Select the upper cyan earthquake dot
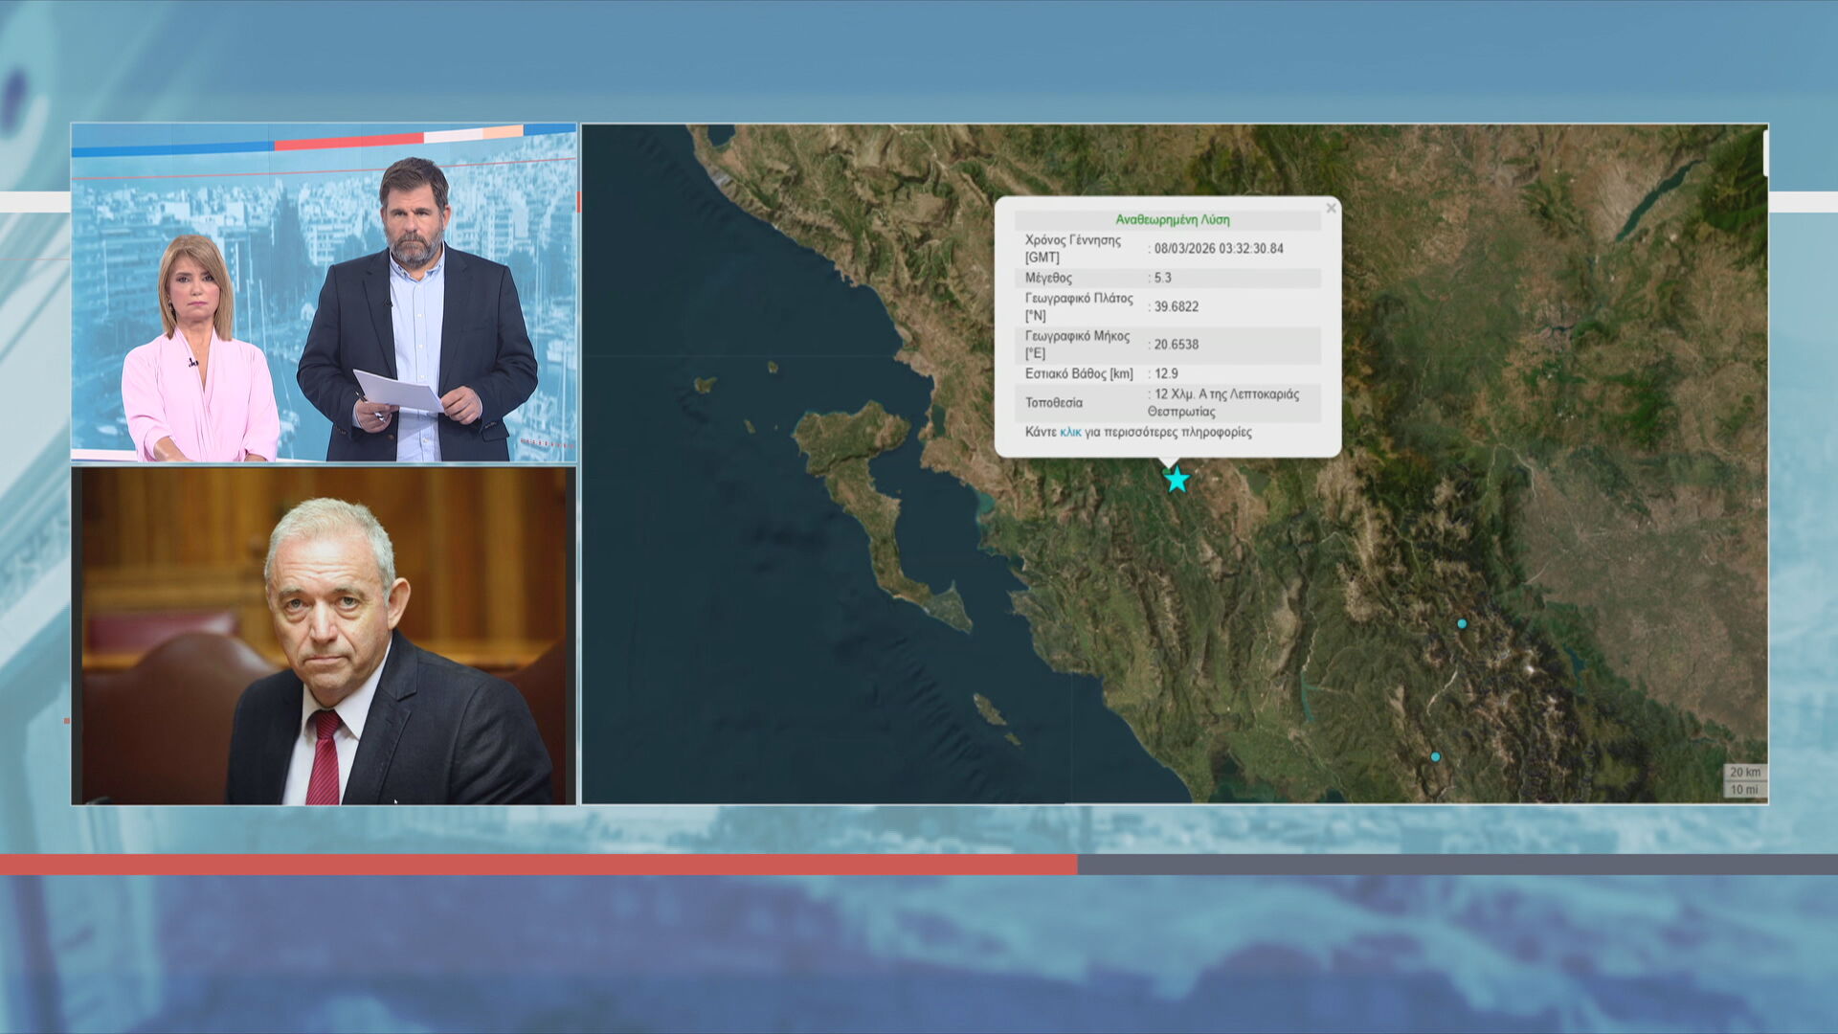 1462,624
